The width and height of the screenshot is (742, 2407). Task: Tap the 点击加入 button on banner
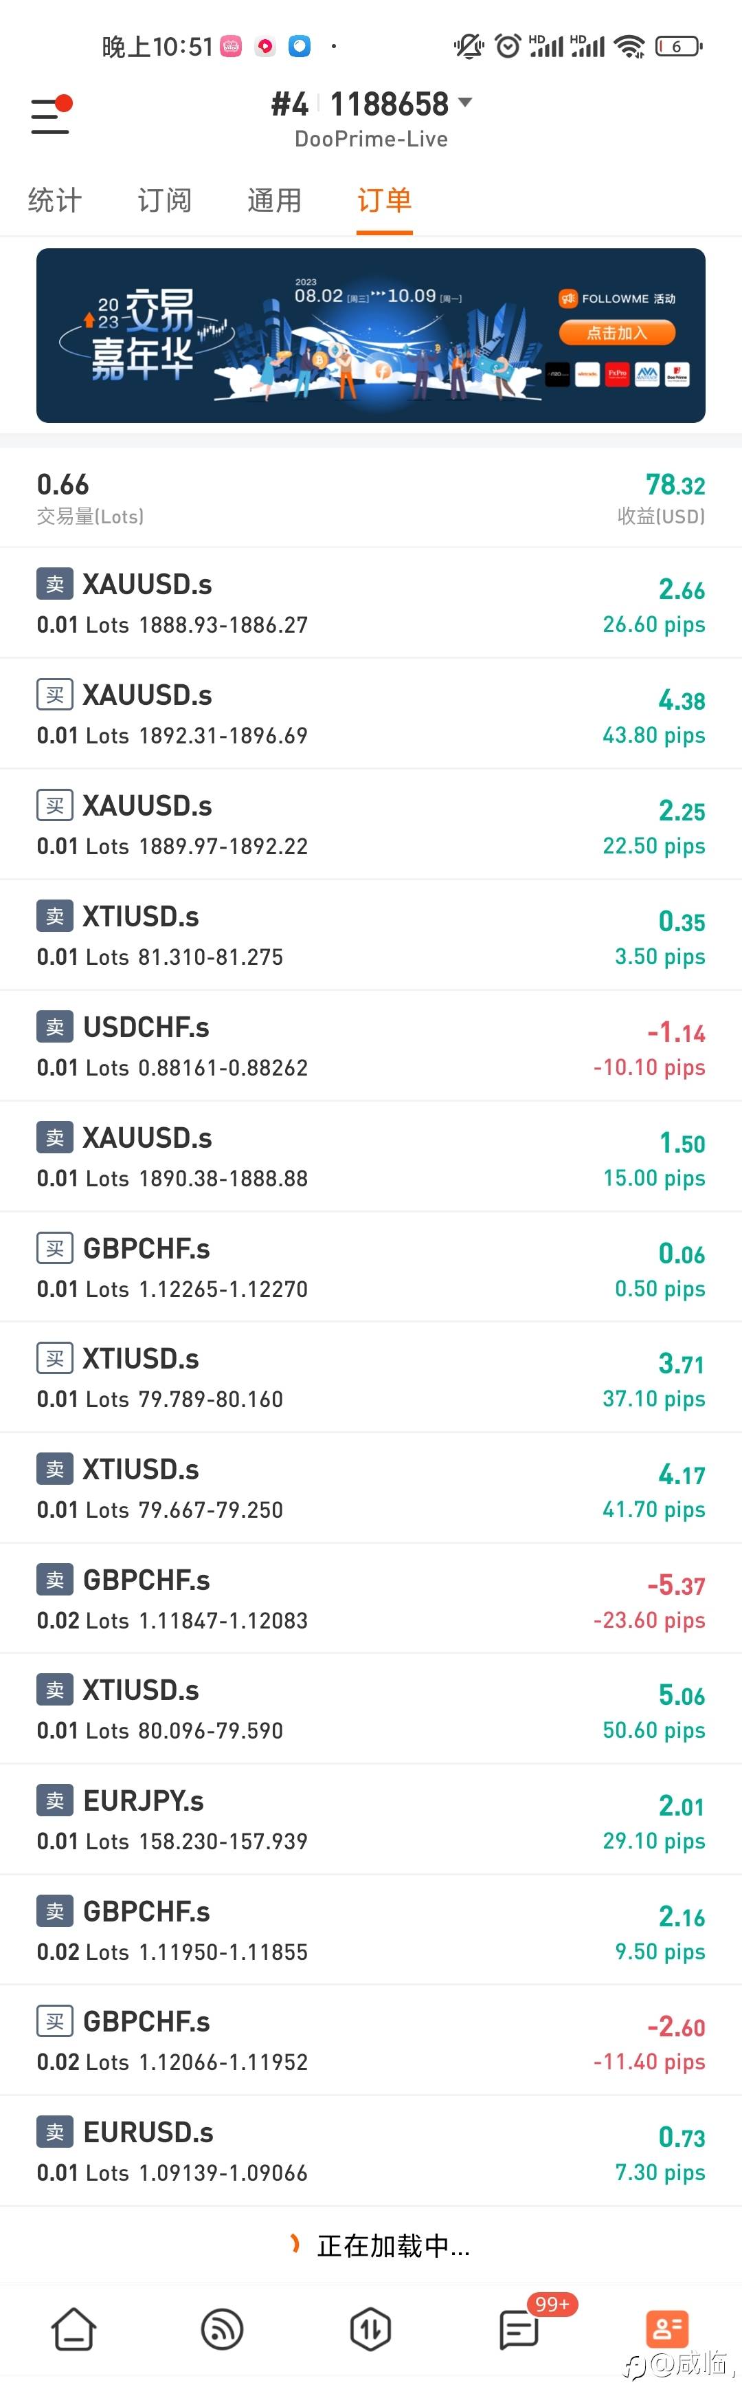click(x=616, y=333)
